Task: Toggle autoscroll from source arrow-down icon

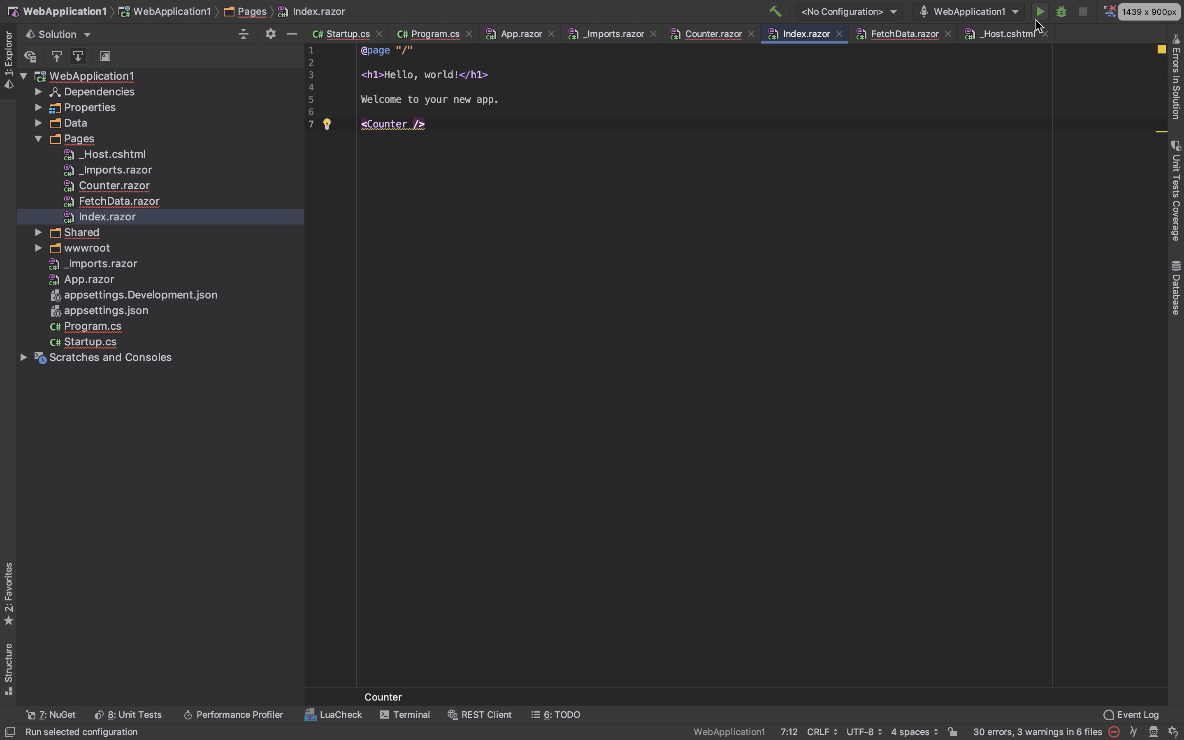Action: click(x=78, y=56)
